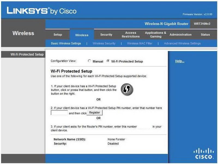
Task: Click the Help... link
Action: point(180,61)
